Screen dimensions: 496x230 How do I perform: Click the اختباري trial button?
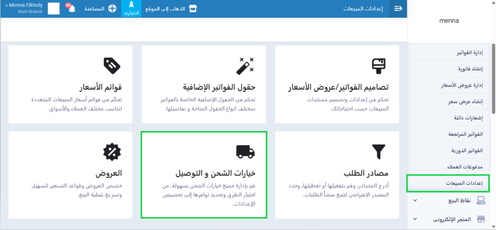coord(131,9)
